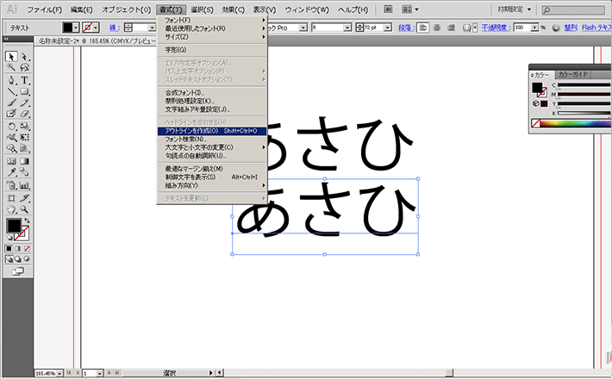
Task: Select the Zoom magnifier tool
Action: coord(25,208)
